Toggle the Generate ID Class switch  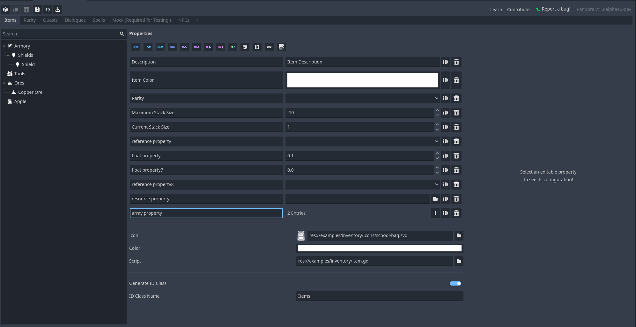click(455, 283)
